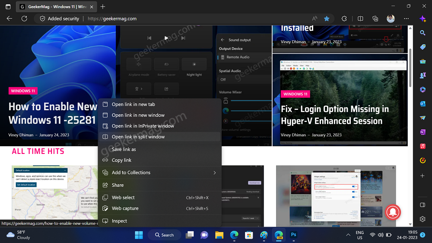
Task: Choose Open link in InPrivate window
Action: coord(159,126)
